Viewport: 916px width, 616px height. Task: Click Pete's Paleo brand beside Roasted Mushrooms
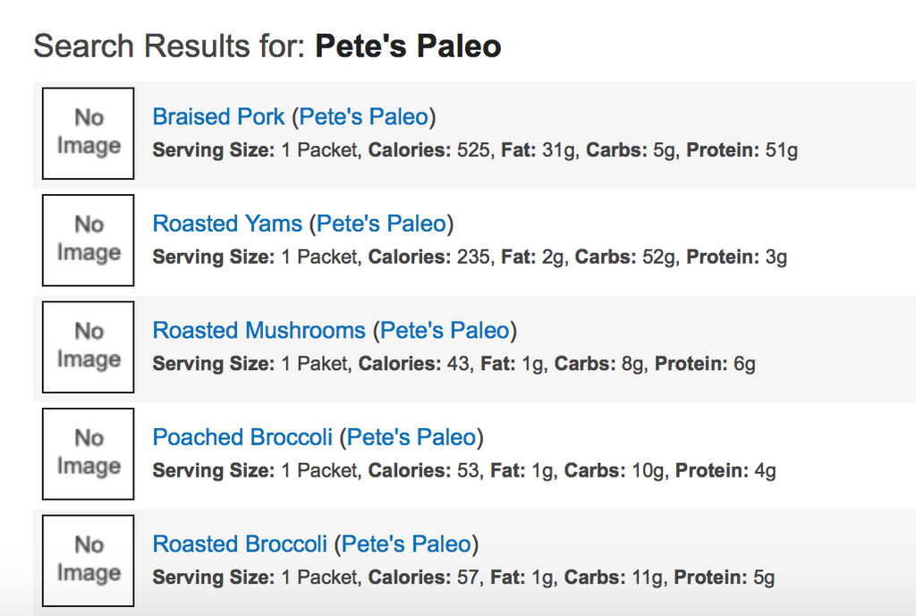[x=445, y=331]
